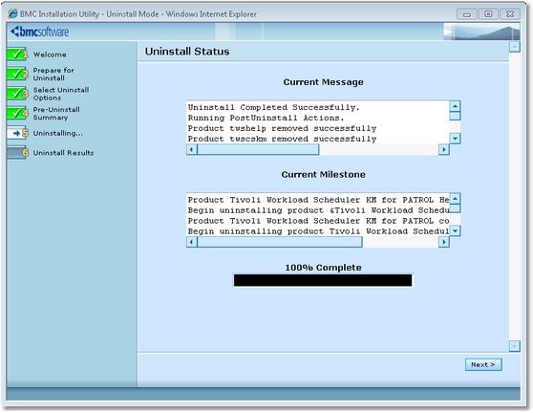Click left arrow of Current Milestone horizontal scrollbar
This screenshot has height=413, width=533.
pyautogui.click(x=192, y=242)
